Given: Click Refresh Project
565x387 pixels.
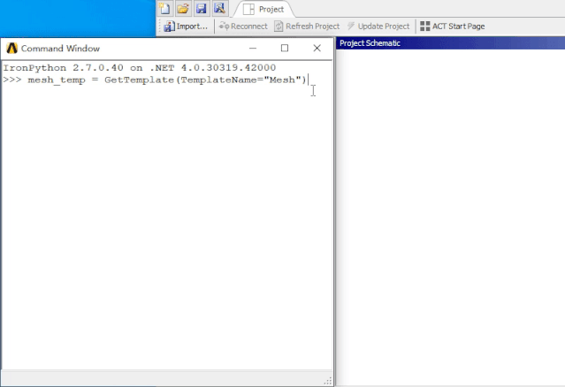Looking at the screenshot, I should 307,27.
